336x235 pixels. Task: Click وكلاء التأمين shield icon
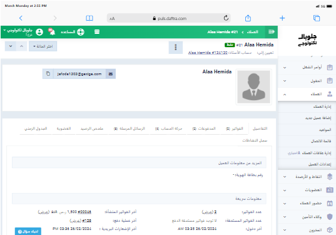pyautogui.click(x=330, y=217)
